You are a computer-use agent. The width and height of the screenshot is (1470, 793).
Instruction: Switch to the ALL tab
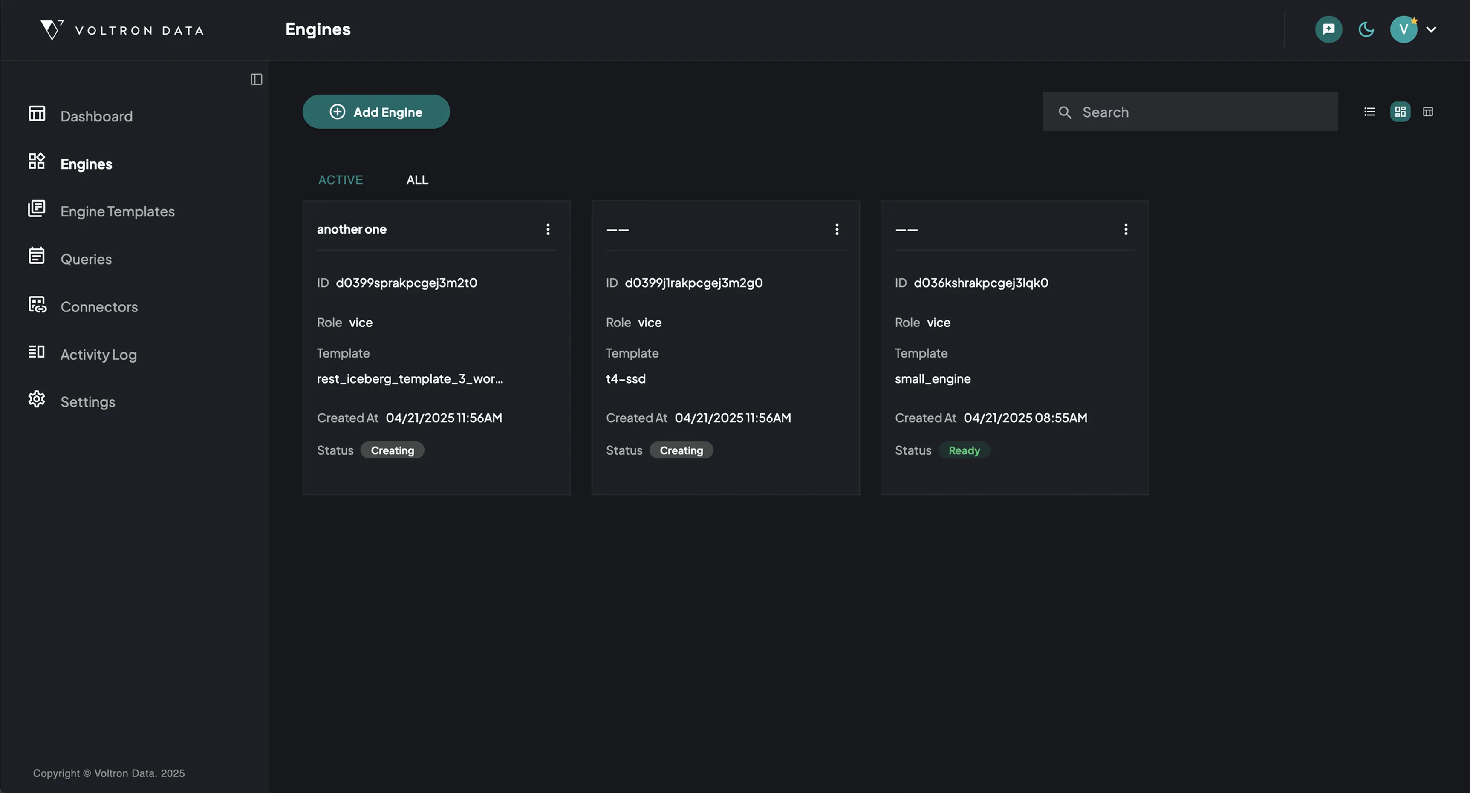click(x=416, y=180)
